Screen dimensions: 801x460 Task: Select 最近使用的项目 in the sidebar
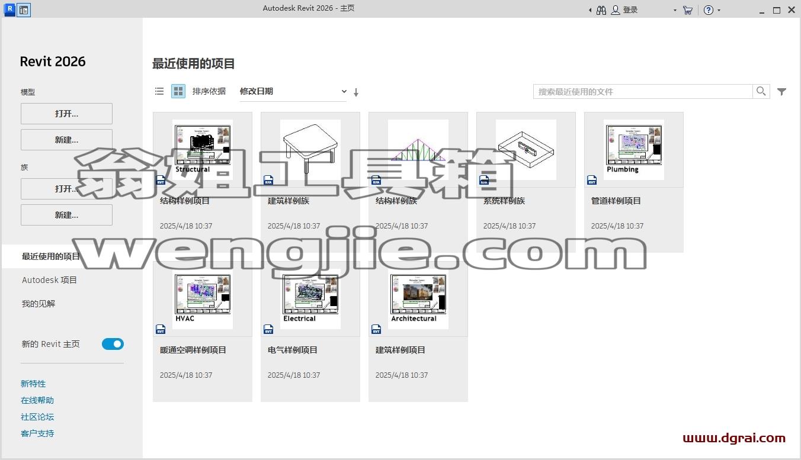click(72, 256)
